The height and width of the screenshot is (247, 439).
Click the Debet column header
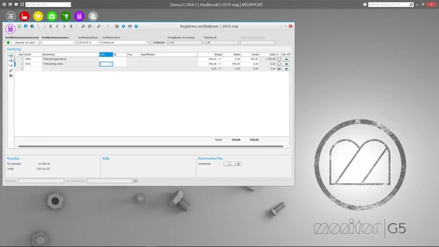pos(232,54)
